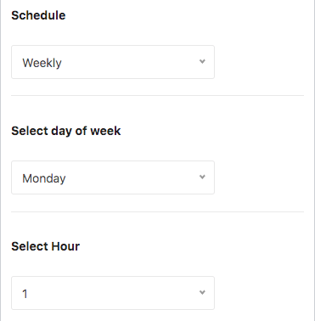Expand weekday options via down arrow
315x321 pixels.
click(x=202, y=177)
